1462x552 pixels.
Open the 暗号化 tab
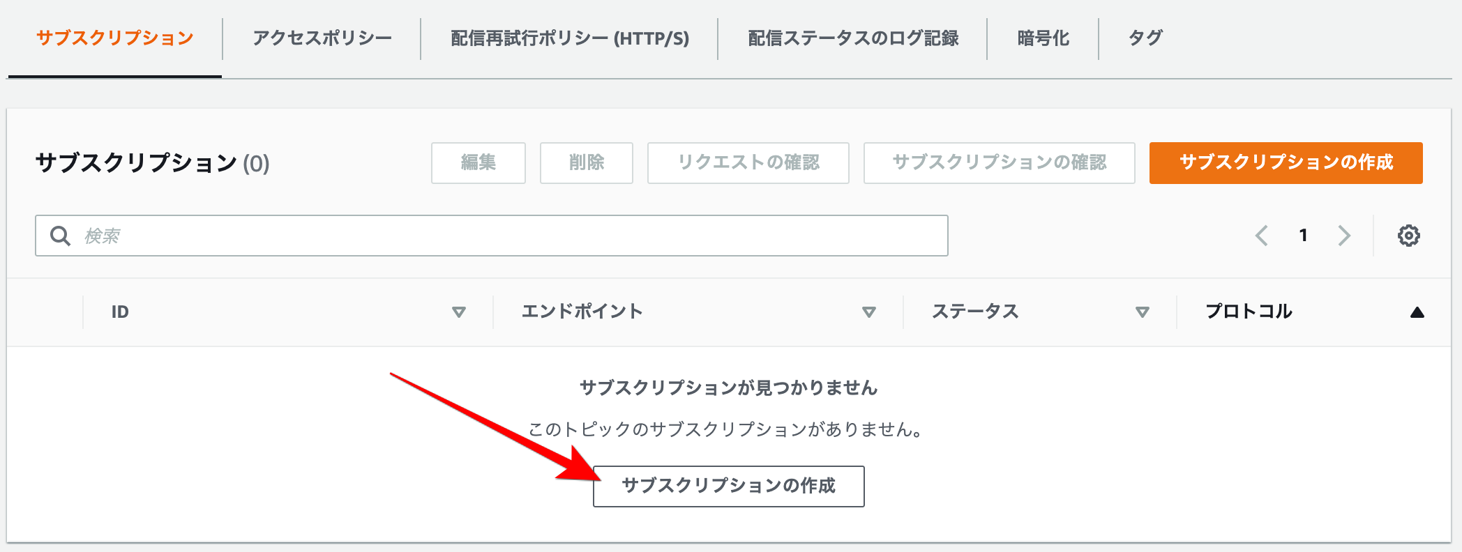[x=1043, y=38]
